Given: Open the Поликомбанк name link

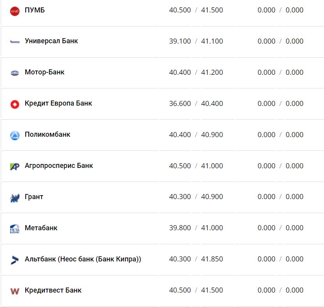Looking at the screenshot, I should click(x=48, y=134).
